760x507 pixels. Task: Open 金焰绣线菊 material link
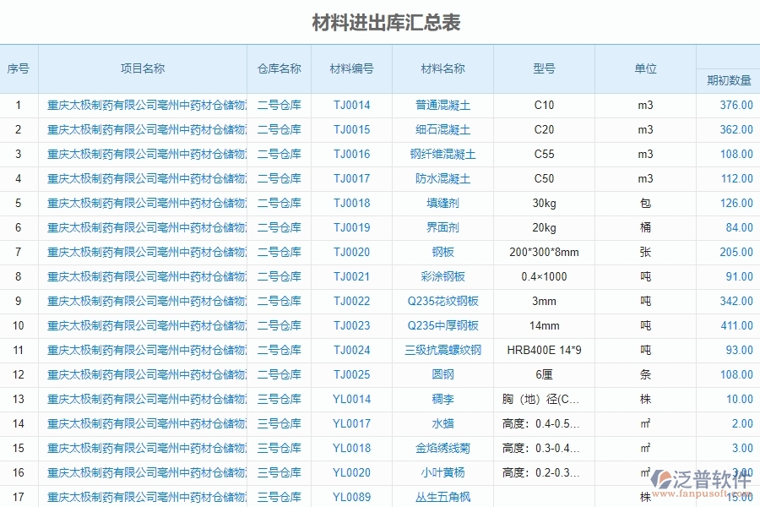[x=442, y=448]
